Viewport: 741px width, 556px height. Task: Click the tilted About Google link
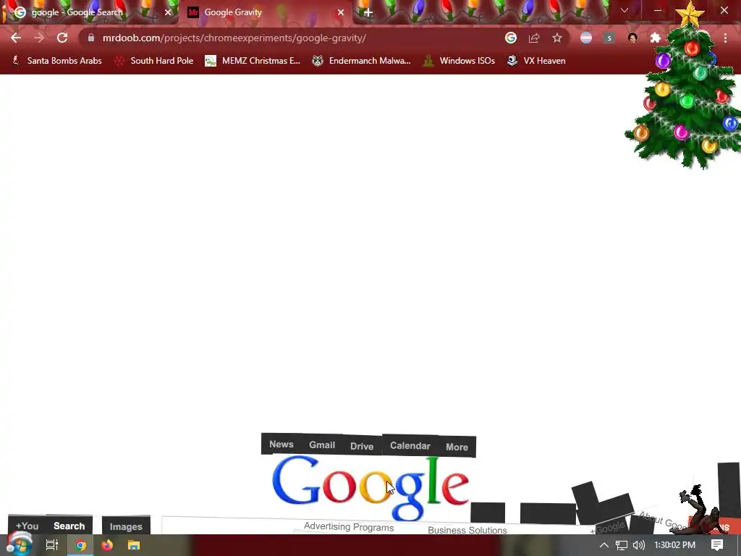(663, 520)
